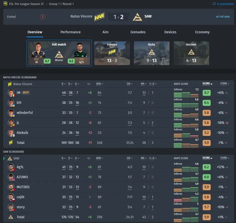Viewport: 236px width, 223px height.
Task: Click cej0t's player avatar
Action: click(x=11, y=197)
